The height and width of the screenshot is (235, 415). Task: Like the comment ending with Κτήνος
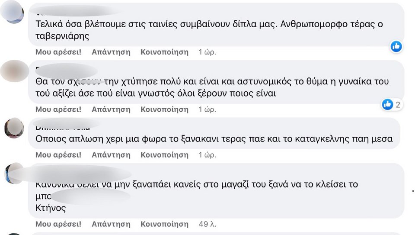click(58, 224)
